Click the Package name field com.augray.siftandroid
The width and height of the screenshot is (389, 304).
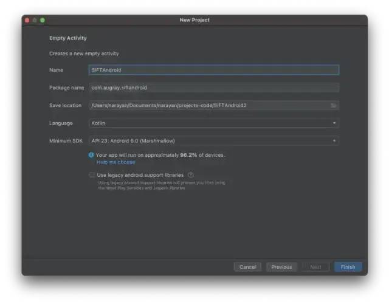click(213, 88)
